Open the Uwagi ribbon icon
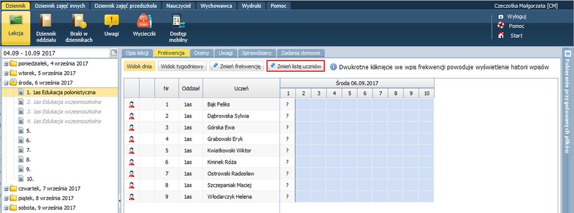The image size is (574, 213). click(112, 21)
